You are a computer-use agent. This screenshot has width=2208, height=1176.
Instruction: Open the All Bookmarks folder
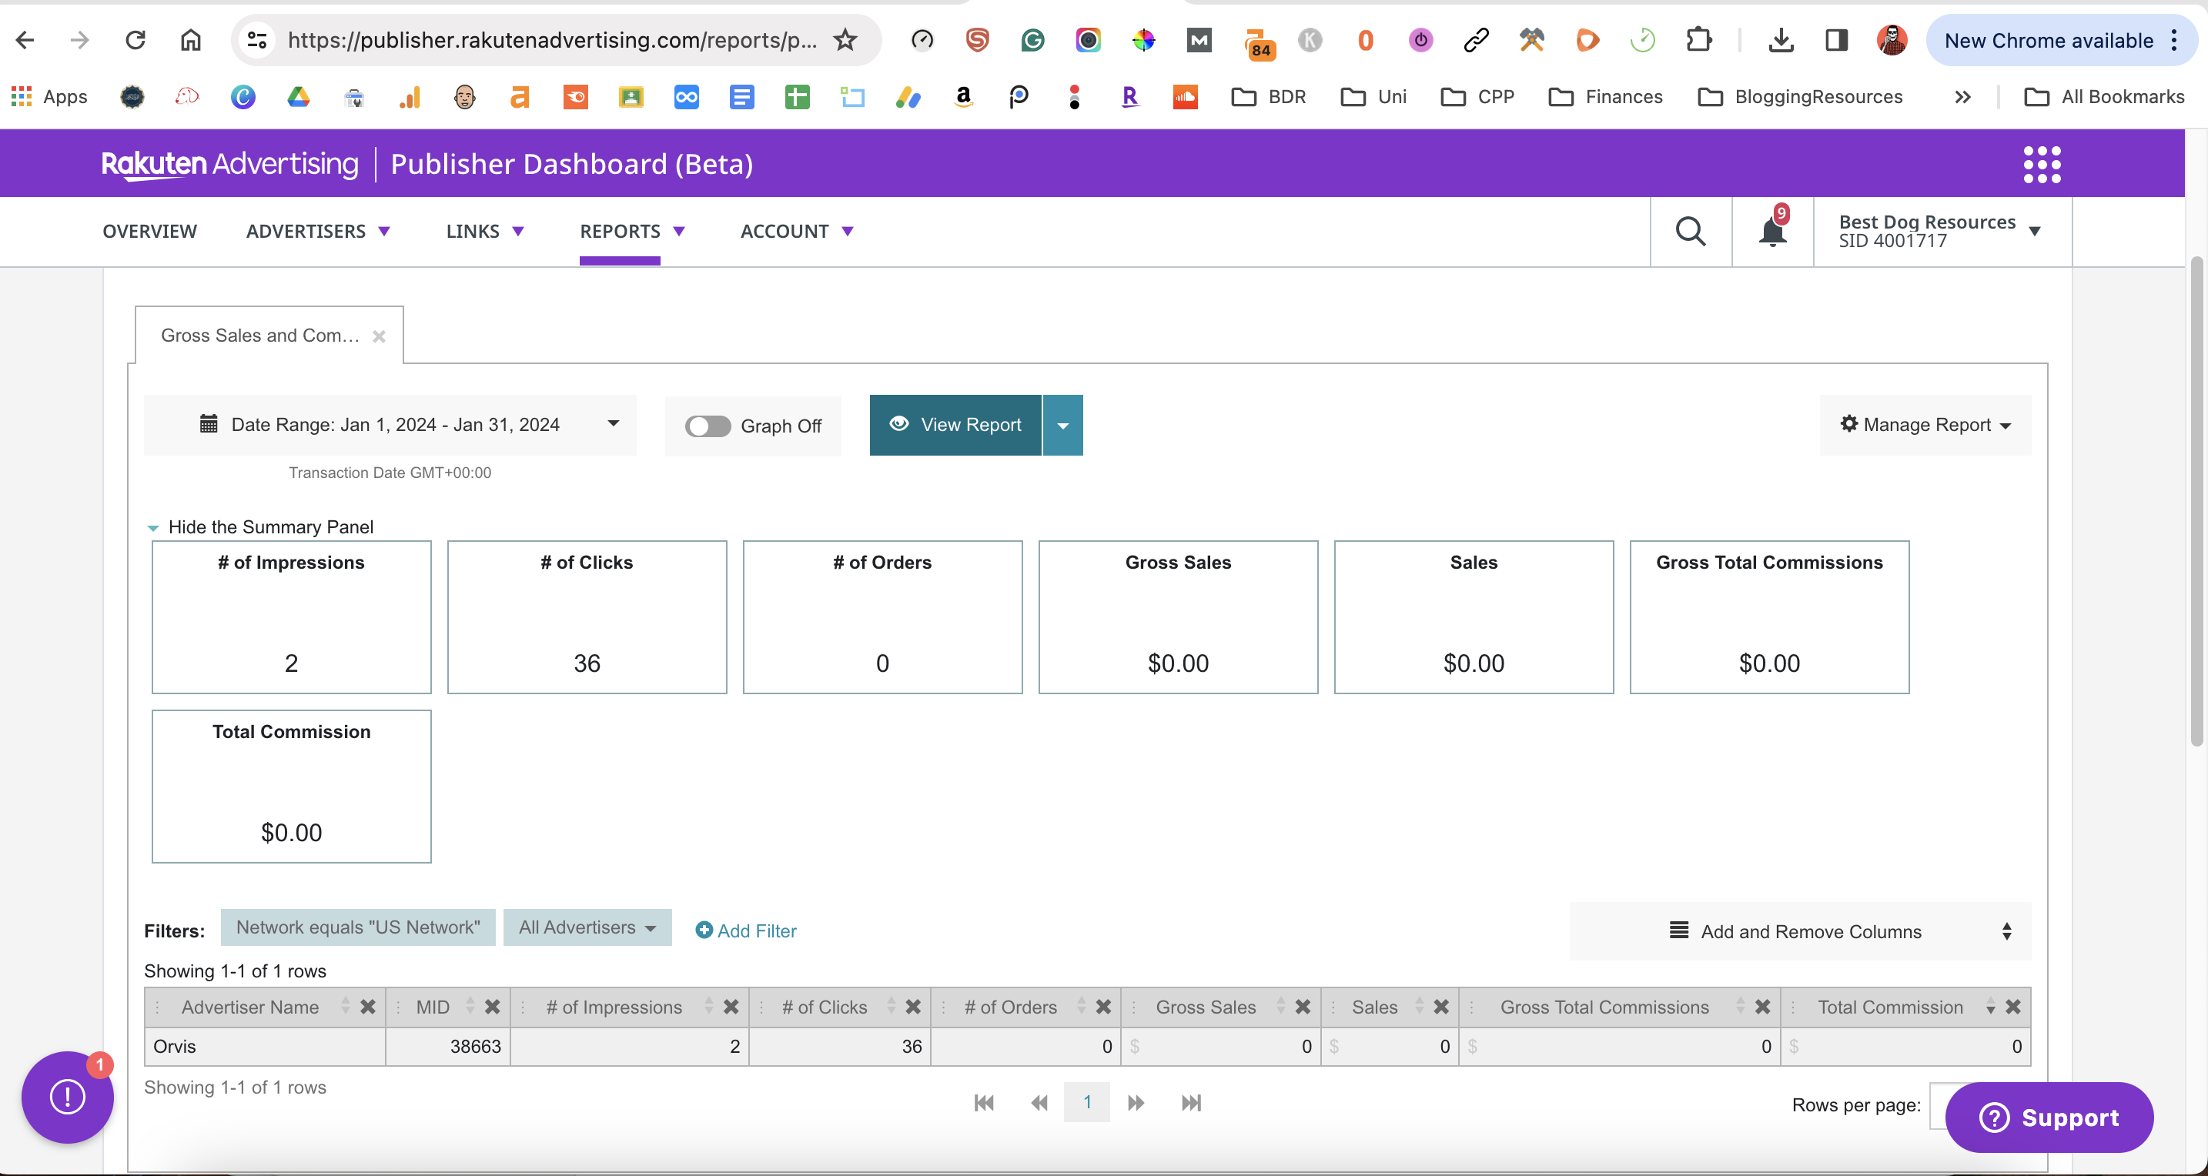2104,97
